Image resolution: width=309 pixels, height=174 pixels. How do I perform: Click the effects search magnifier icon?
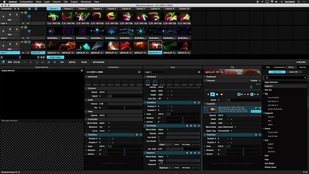coord(267,78)
